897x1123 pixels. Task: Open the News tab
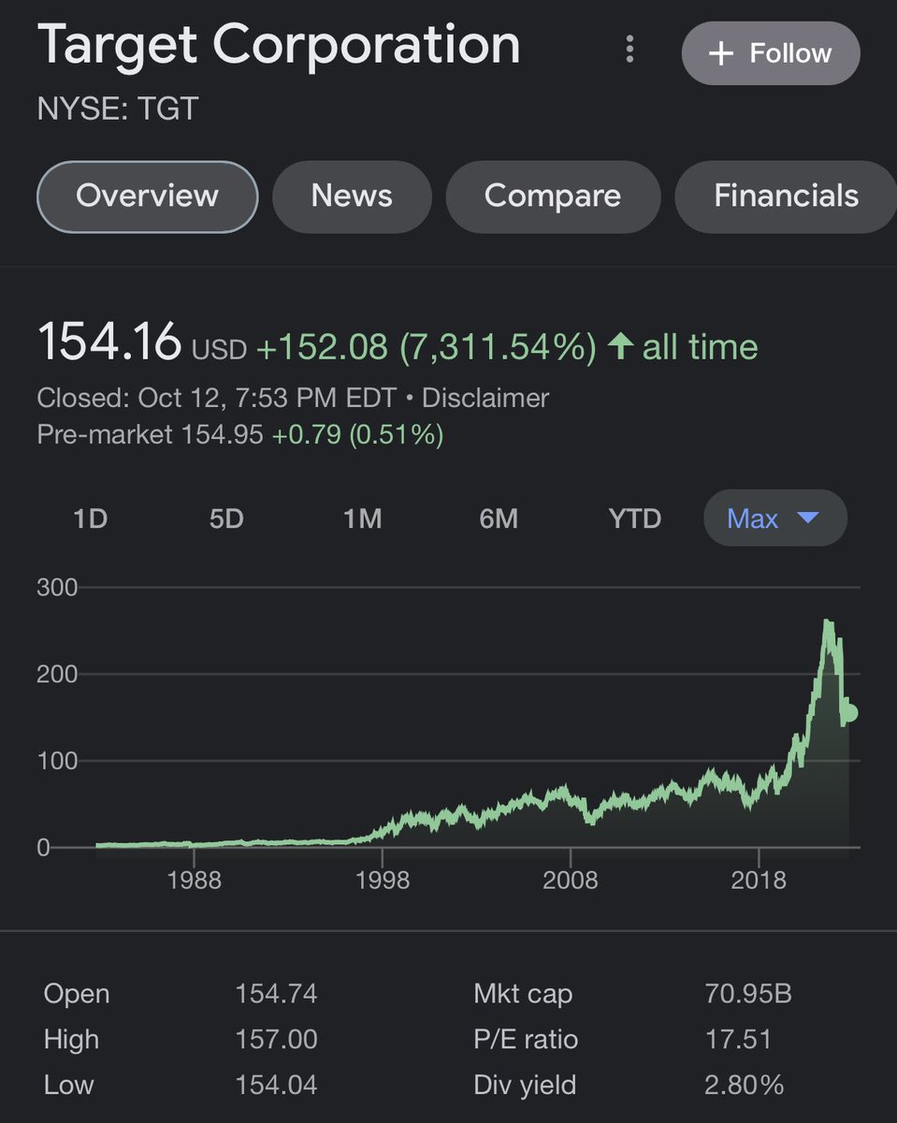pos(352,197)
